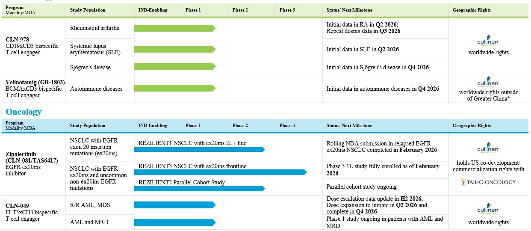Select the R/R AML, MDS study population cell

[x=90, y=205]
